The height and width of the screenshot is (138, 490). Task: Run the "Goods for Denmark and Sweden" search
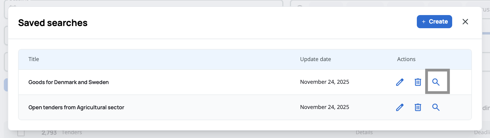point(436,82)
